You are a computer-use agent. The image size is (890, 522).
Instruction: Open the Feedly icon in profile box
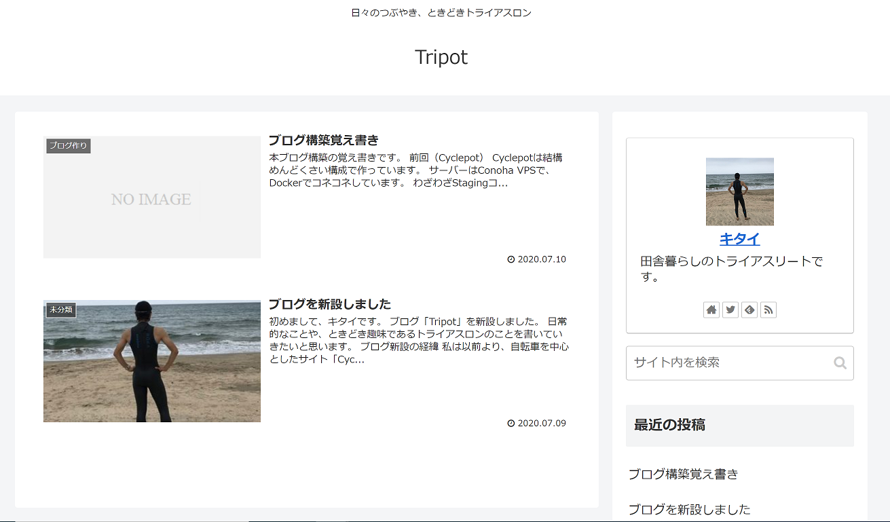[x=749, y=310]
